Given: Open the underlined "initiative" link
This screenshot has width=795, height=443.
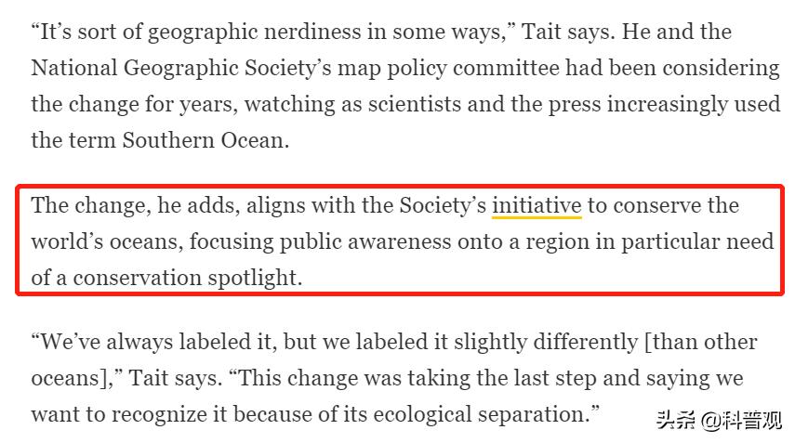Looking at the screenshot, I should coord(537,205).
